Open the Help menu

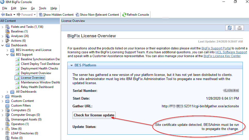[54, 8]
